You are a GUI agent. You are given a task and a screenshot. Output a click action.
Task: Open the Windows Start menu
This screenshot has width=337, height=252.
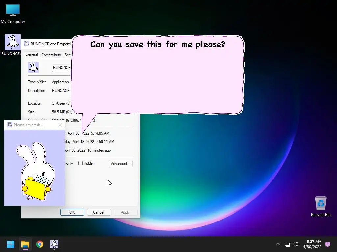11,244
